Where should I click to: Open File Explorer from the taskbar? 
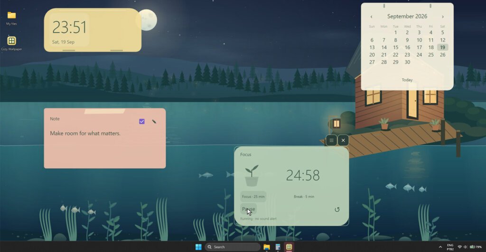tap(267, 247)
